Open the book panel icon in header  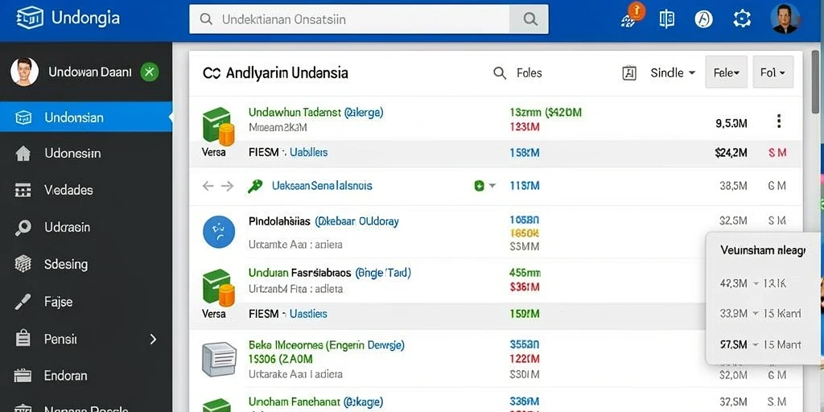click(666, 19)
